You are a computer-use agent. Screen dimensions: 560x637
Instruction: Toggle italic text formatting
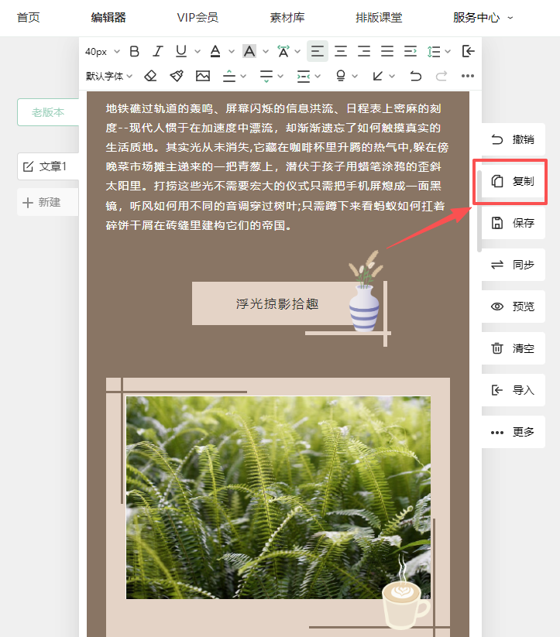coord(158,51)
